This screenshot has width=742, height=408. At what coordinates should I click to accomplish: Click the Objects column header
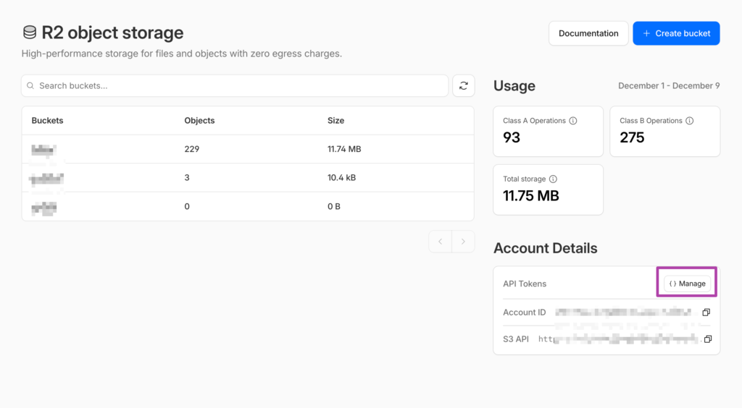coord(199,120)
